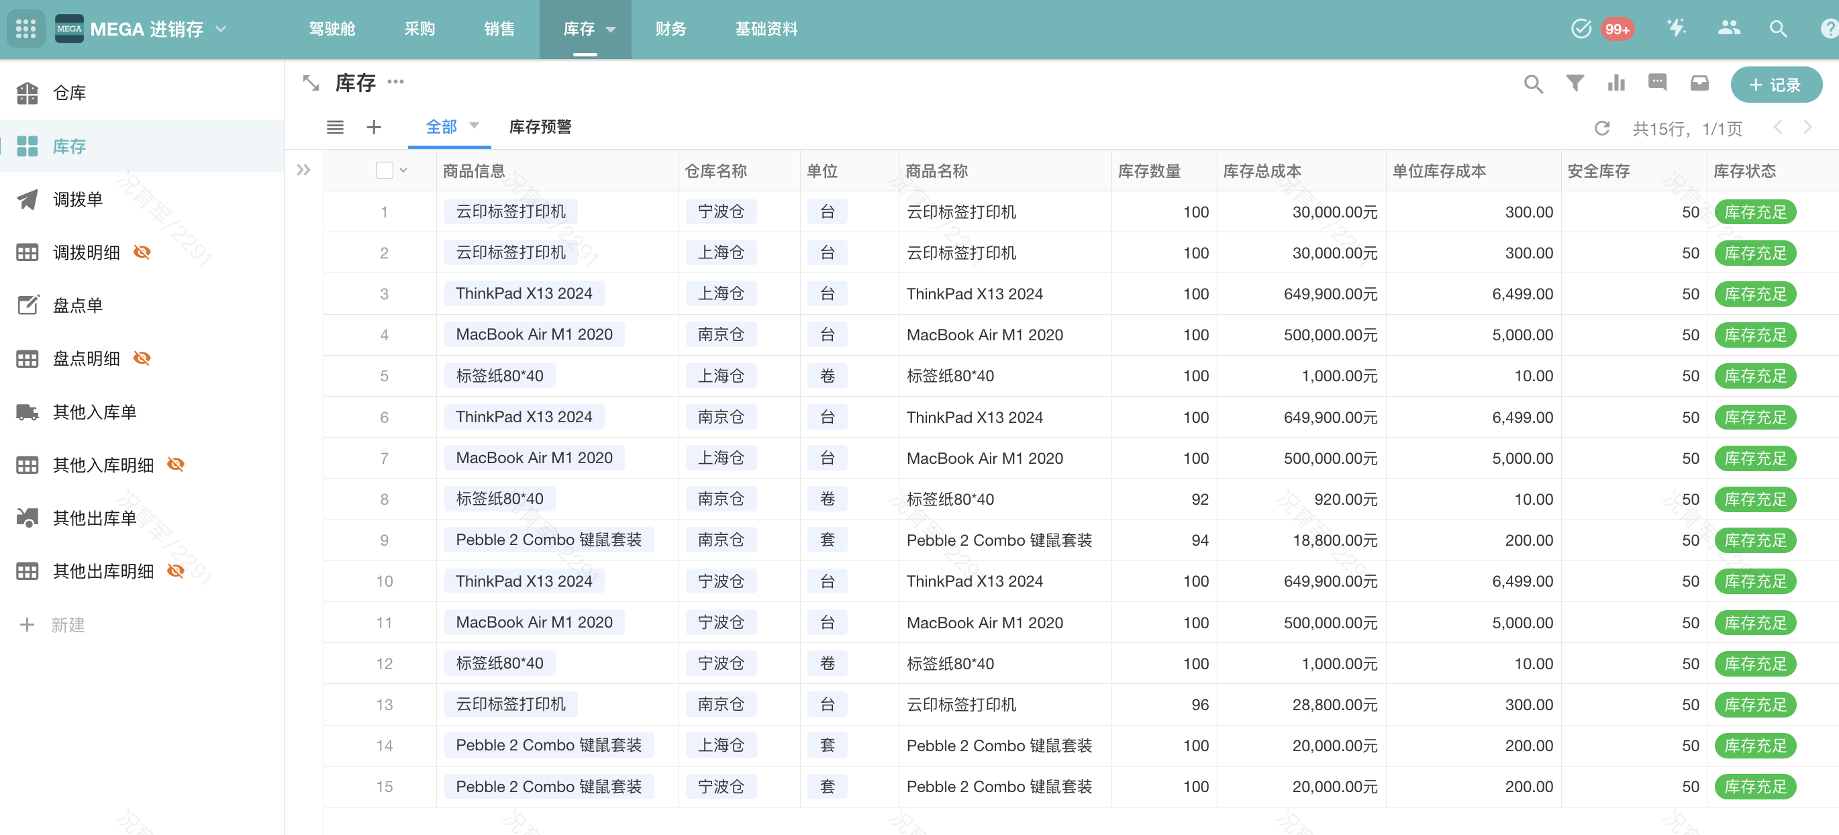Expand the collapsed side panel double chevron
Viewport: 1839px width, 835px height.
[303, 170]
